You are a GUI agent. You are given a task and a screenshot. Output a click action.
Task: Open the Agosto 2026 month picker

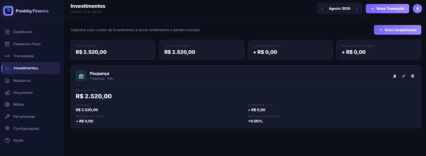339,9
